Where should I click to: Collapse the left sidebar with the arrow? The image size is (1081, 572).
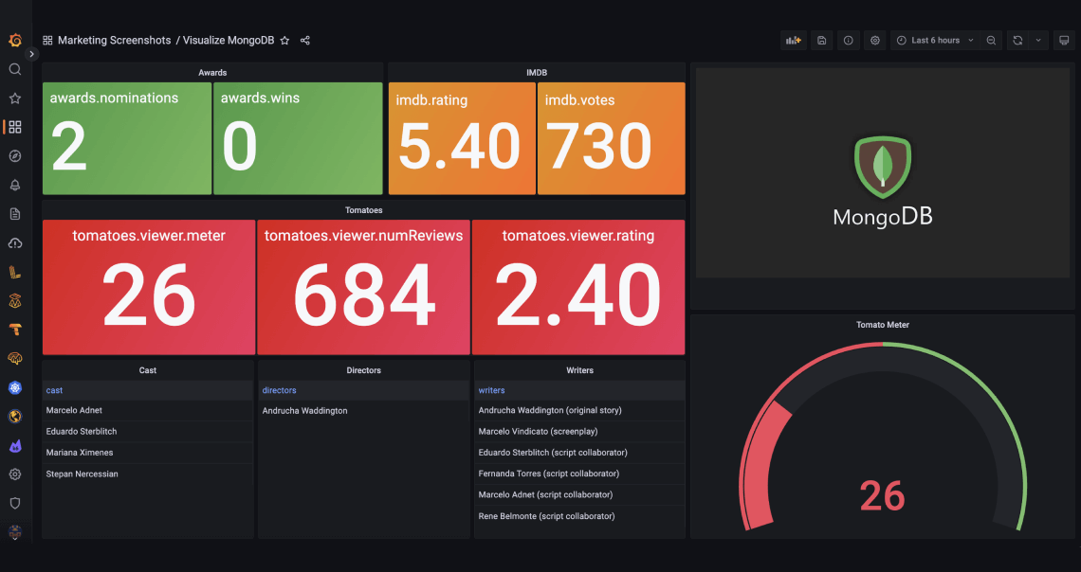(x=31, y=54)
